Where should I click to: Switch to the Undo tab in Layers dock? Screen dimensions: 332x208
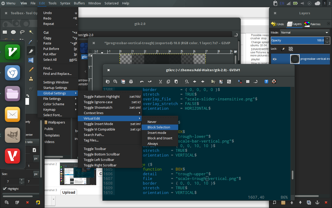[x=278, y=24]
